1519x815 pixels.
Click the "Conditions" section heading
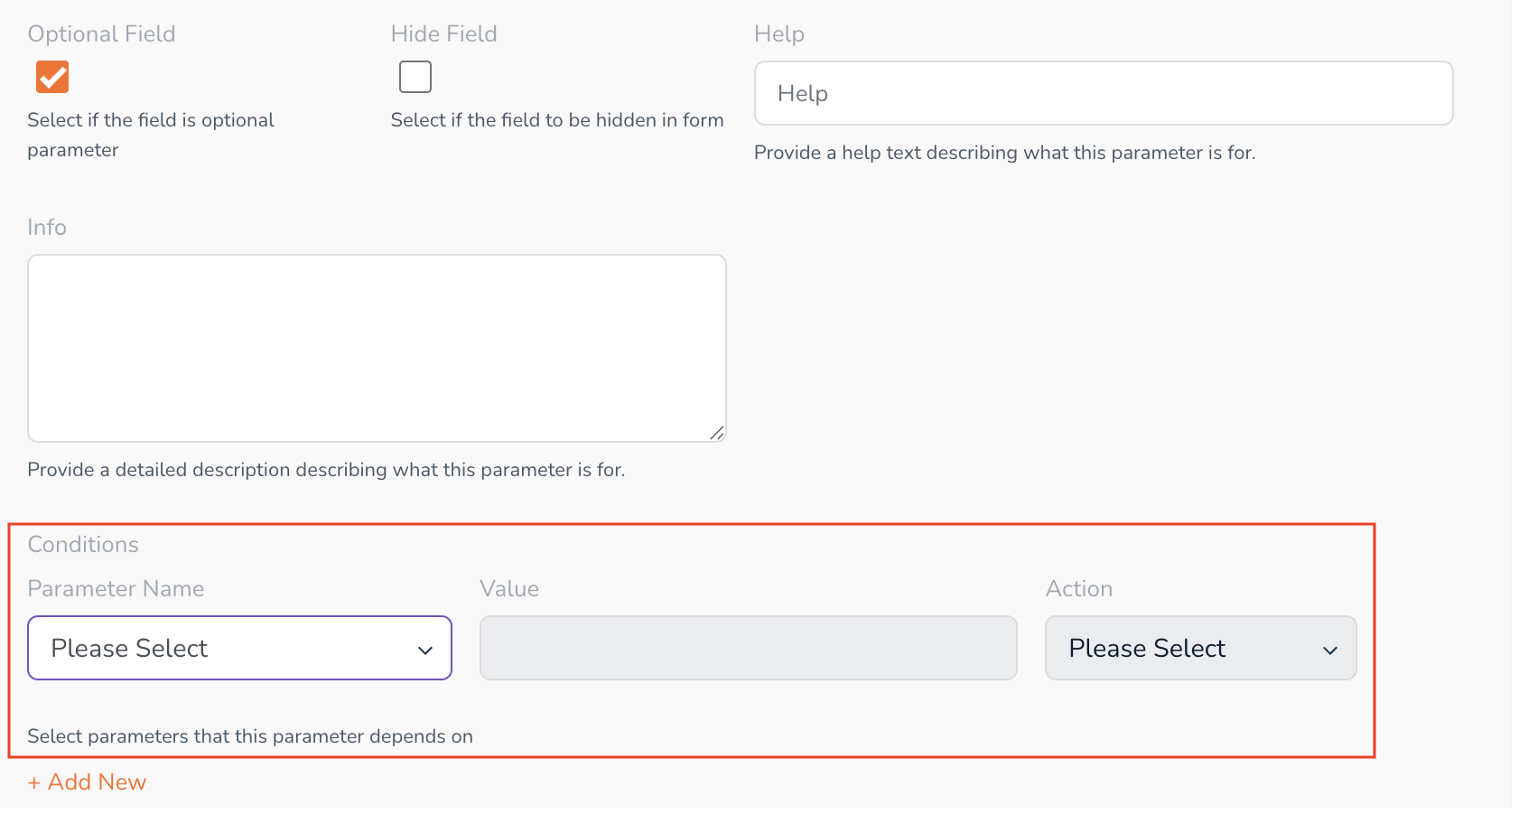pos(83,544)
